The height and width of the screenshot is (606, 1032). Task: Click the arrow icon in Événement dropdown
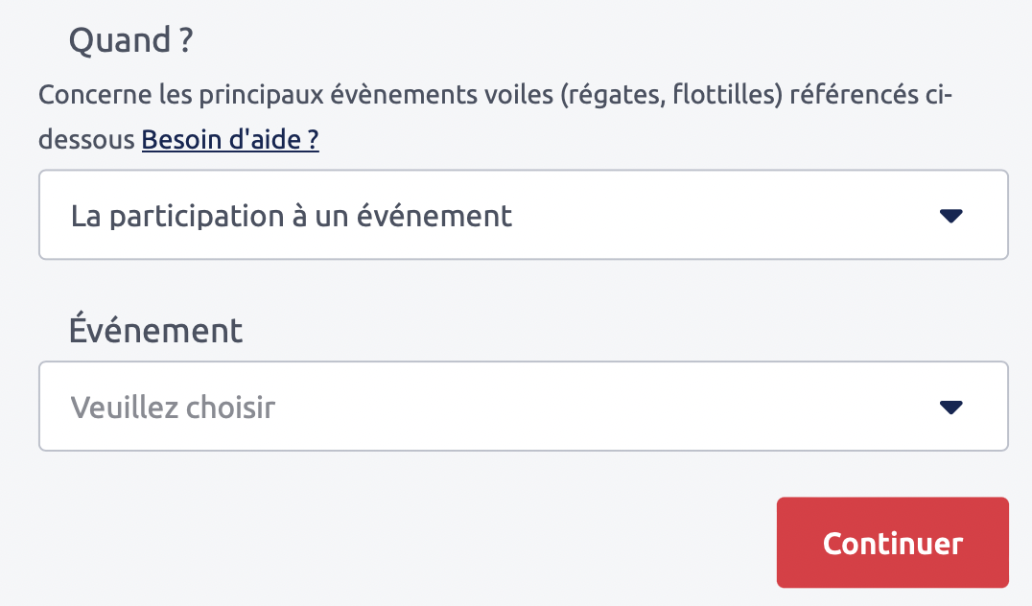(950, 408)
